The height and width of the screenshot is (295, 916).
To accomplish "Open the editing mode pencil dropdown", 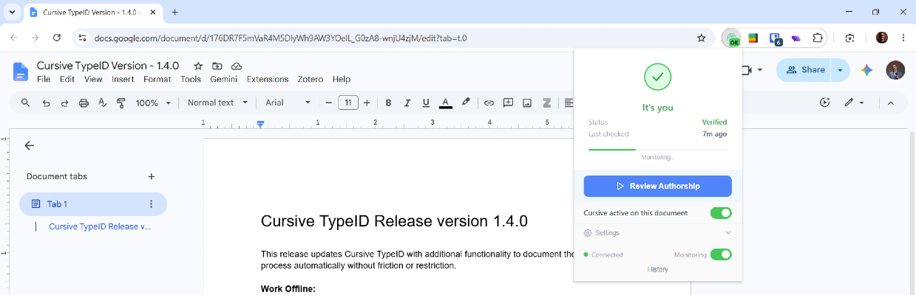I will (854, 103).
